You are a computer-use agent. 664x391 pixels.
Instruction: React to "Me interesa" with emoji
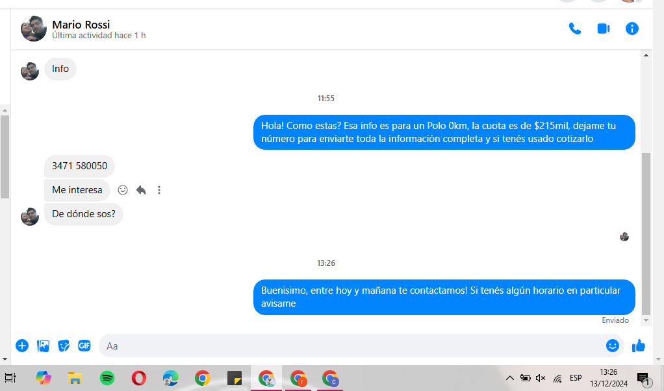click(123, 190)
